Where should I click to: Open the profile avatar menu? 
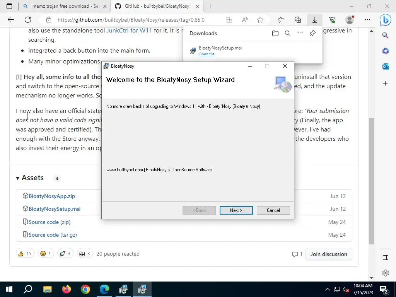(x=350, y=20)
